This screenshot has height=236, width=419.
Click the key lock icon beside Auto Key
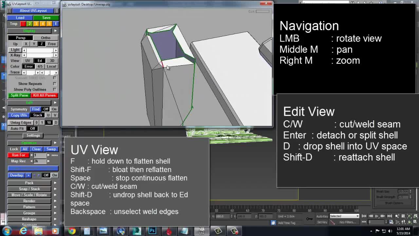pyautogui.click(x=309, y=219)
